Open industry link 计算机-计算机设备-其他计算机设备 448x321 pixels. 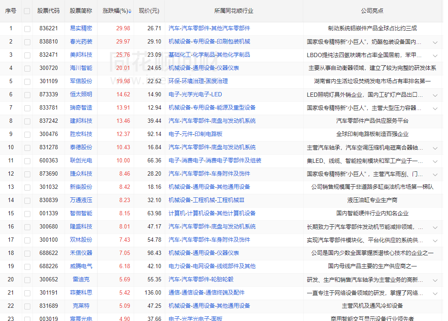[212, 213]
